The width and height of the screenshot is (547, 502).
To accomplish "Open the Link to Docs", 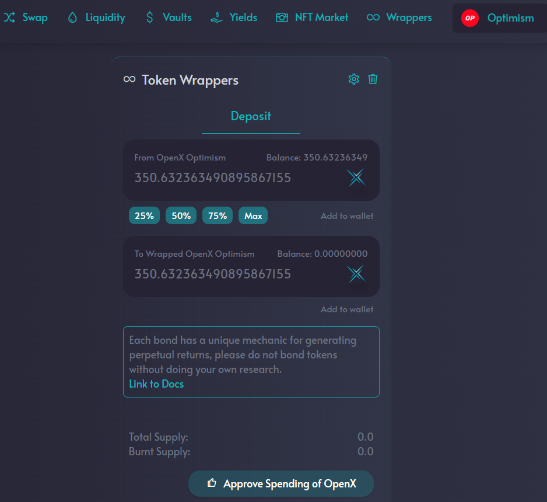I will 156,384.
